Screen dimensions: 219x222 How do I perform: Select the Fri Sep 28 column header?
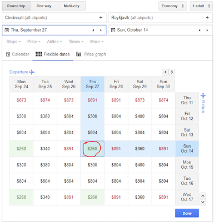click(x=116, y=84)
